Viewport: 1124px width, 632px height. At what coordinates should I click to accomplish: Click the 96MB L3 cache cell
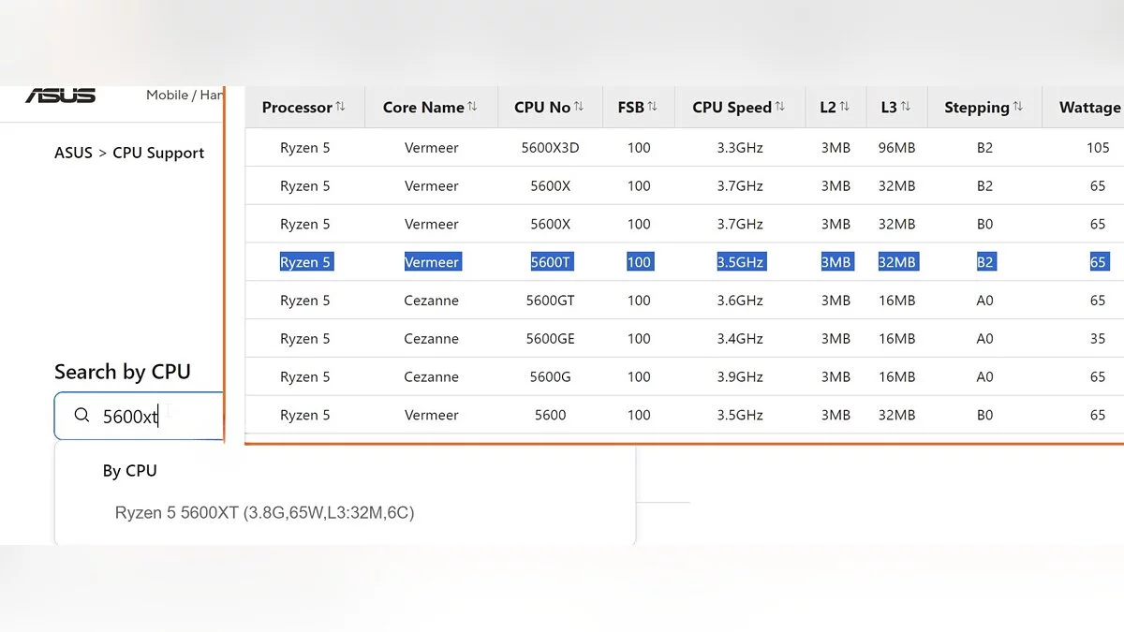896,147
